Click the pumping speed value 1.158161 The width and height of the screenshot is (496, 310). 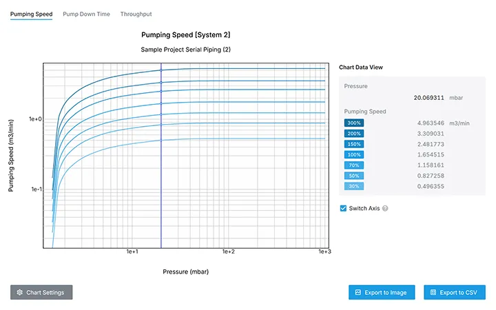click(x=431, y=165)
